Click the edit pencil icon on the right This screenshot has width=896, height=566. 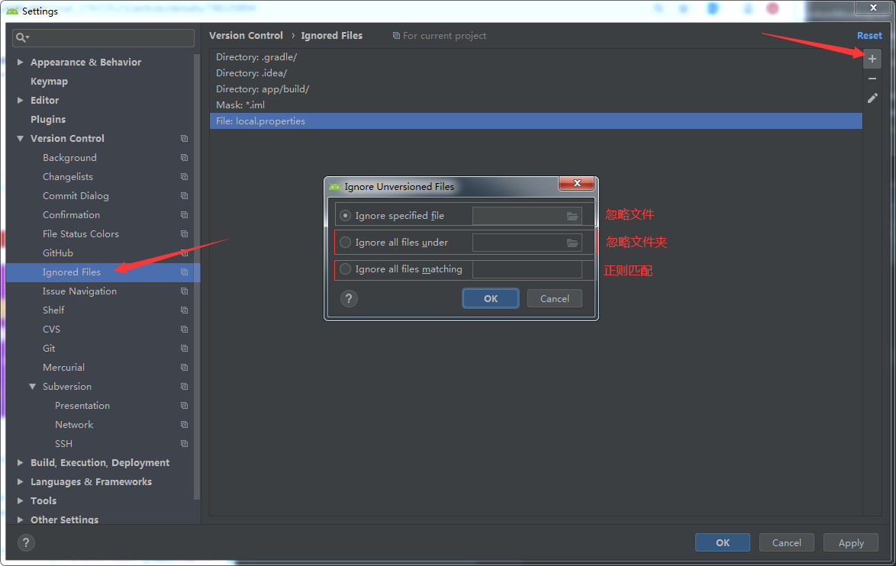coord(872,98)
